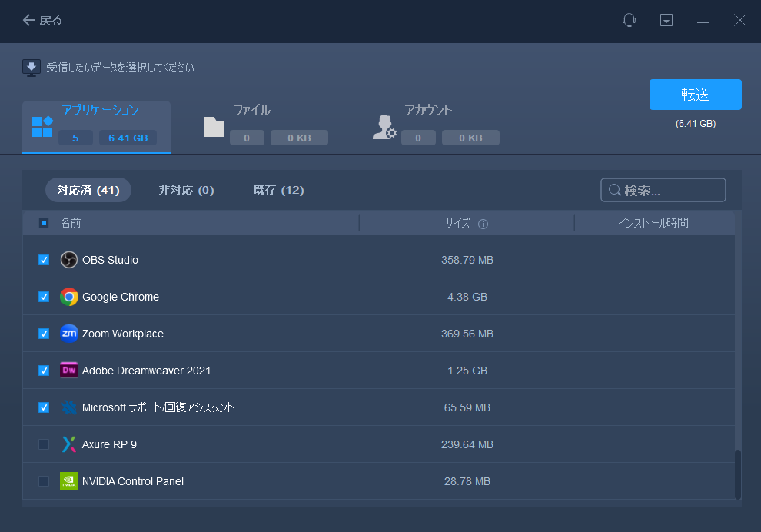Click the 65.59 MB size value
The height and width of the screenshot is (532, 761).
pyautogui.click(x=467, y=407)
